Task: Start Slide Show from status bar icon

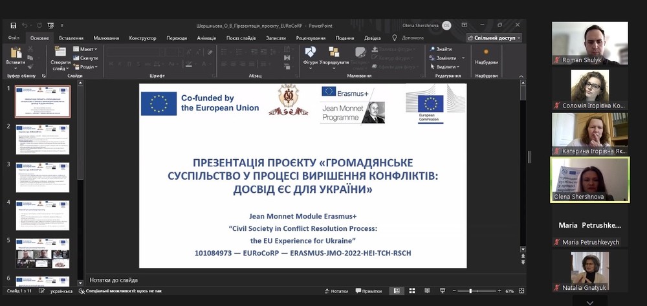Action: pyautogui.click(x=443, y=290)
